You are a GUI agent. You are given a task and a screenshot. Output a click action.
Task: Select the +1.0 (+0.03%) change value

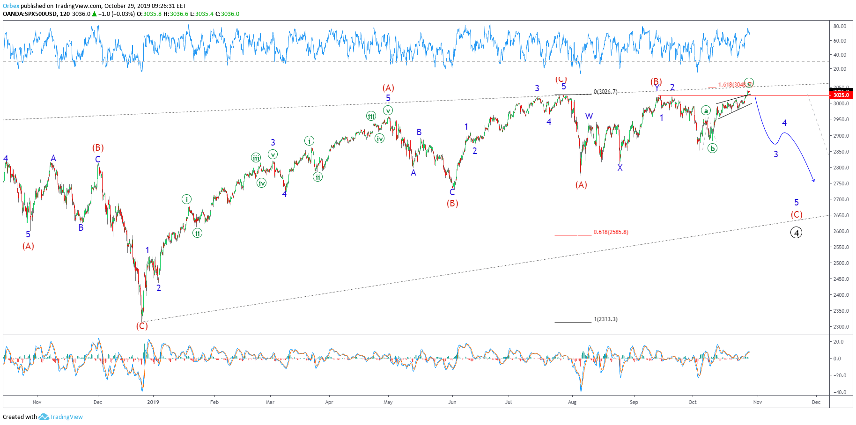pos(116,14)
